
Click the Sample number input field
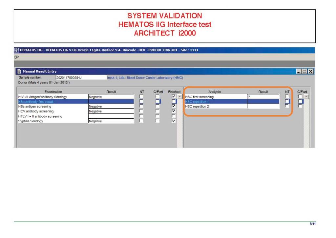[81, 78]
